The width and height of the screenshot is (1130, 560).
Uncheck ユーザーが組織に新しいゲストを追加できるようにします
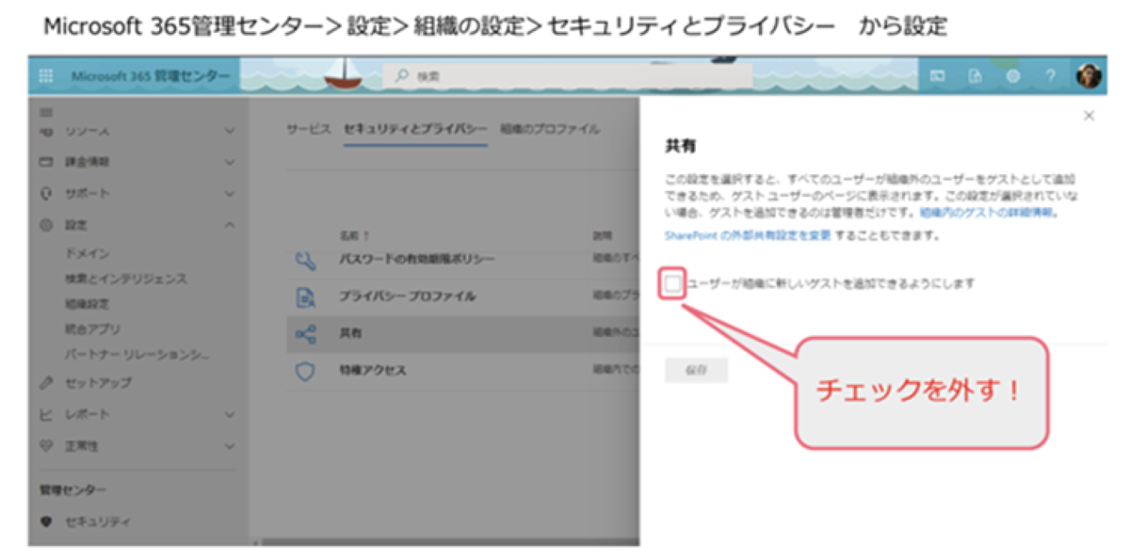[674, 283]
